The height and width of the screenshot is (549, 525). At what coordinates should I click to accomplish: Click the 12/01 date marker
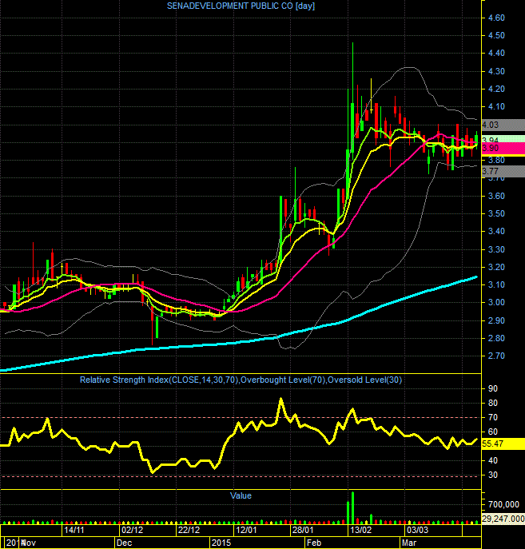tap(246, 530)
